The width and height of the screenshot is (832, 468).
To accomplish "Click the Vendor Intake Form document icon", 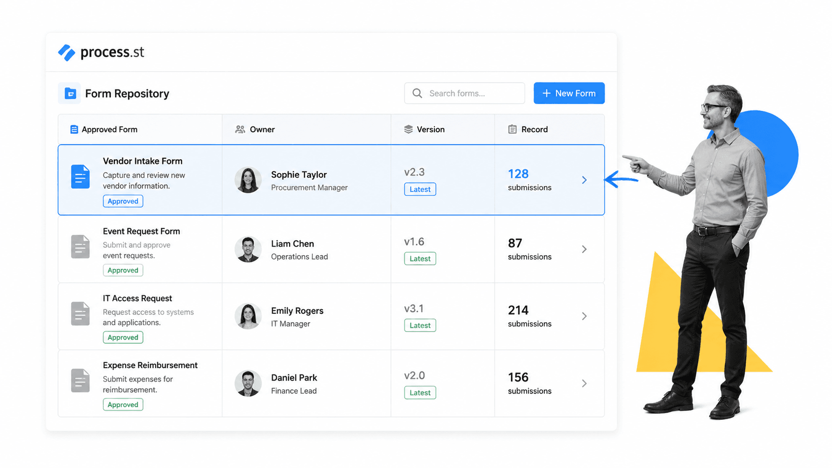I will click(80, 177).
